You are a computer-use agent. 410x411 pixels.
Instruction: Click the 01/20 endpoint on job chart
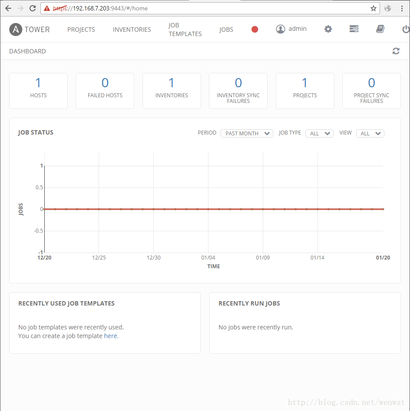pos(383,209)
